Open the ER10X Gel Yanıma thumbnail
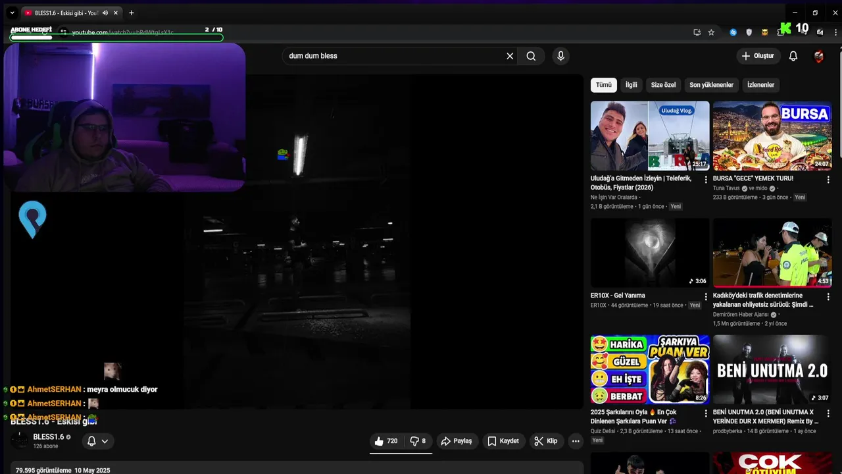 650,253
